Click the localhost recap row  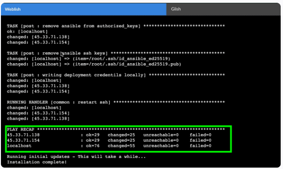(109, 146)
